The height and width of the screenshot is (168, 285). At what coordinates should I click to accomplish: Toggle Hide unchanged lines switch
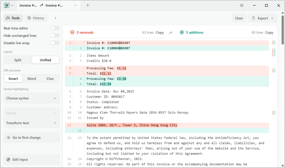coord(55,36)
